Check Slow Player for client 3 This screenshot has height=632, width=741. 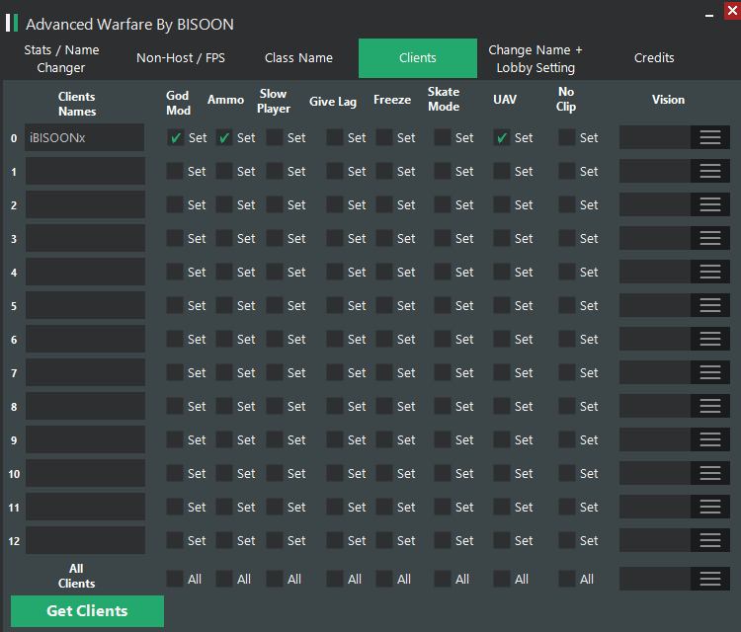275,238
